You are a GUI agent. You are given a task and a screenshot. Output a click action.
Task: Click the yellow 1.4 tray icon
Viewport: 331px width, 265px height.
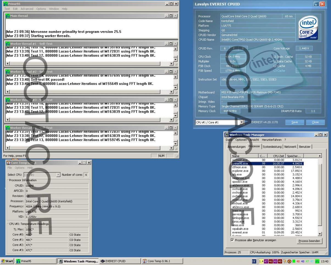[x=261, y=261]
